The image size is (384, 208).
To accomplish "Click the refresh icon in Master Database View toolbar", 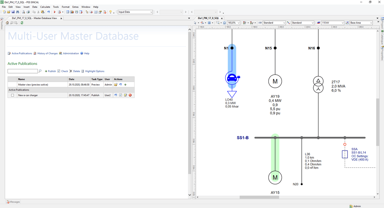I will click(22, 23).
